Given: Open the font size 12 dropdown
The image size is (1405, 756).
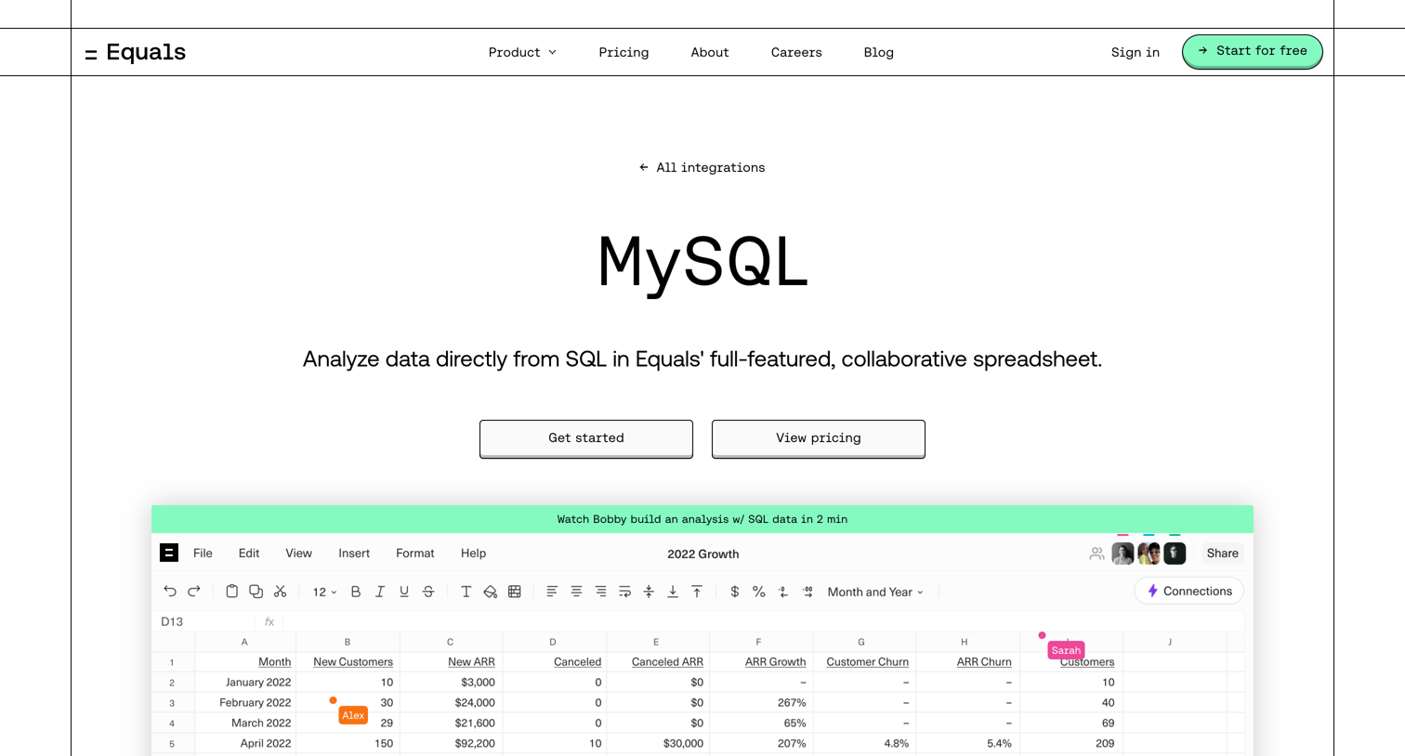Looking at the screenshot, I should coord(324,592).
